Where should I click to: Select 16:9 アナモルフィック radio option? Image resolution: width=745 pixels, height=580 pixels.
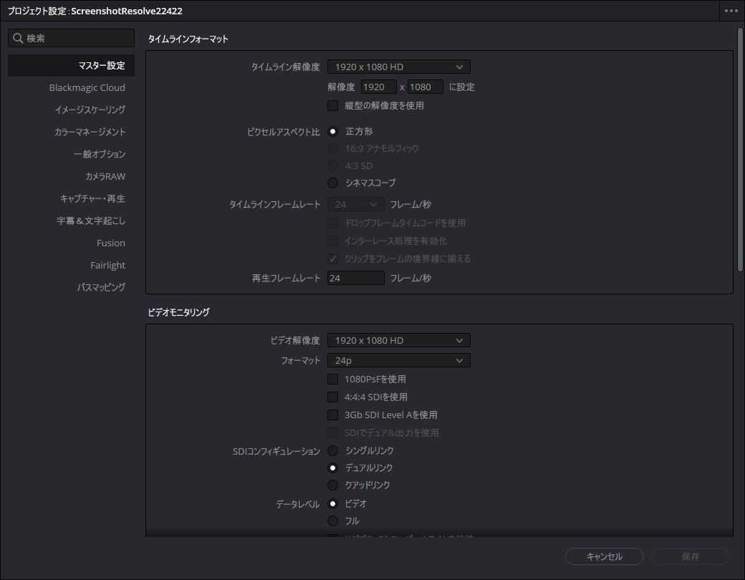pyautogui.click(x=332, y=149)
